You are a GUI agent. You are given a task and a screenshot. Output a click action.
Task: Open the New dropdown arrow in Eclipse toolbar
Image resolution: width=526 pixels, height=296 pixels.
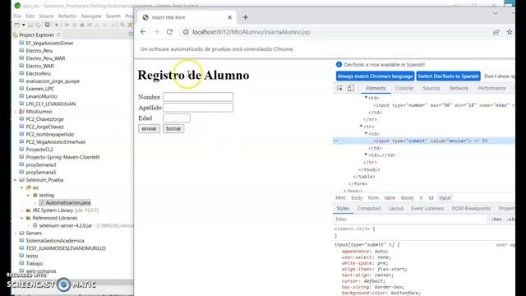(24, 25)
